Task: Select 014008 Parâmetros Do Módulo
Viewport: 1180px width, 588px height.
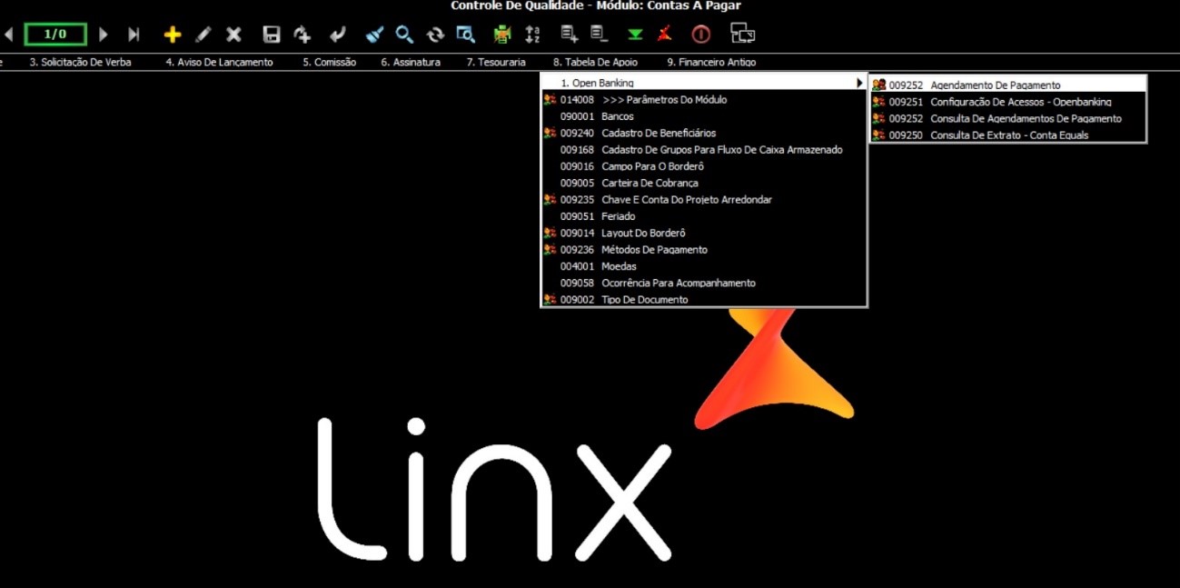Action: (x=704, y=100)
